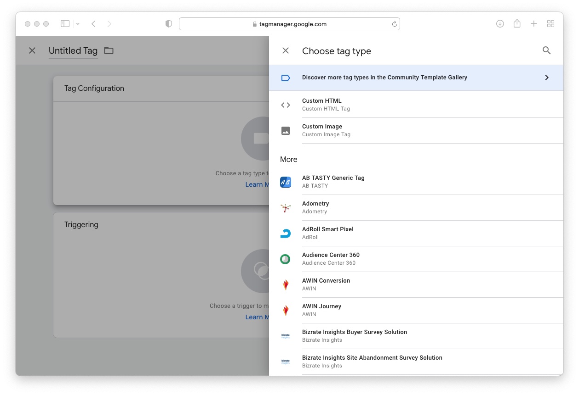This screenshot has height=395, width=579.
Task: Pick Audience Center 360 tag
Action: pos(416,259)
